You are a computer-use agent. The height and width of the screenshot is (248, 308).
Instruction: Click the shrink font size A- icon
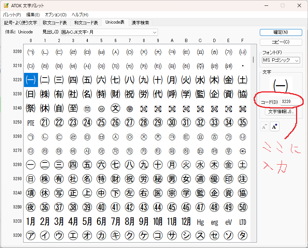click(x=265, y=127)
